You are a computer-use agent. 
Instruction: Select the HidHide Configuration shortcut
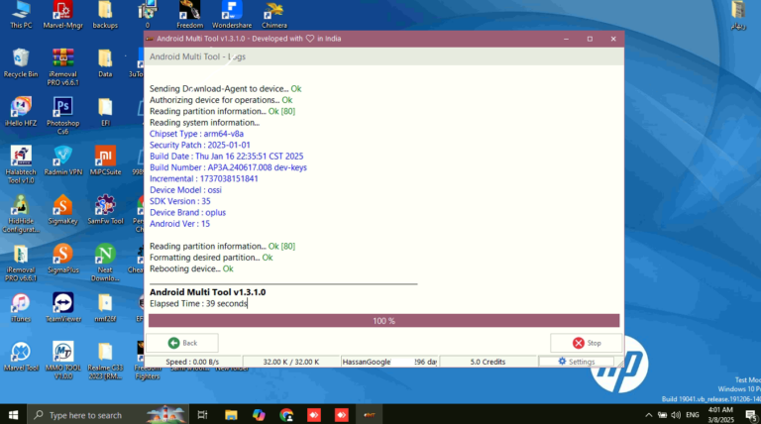[21, 213]
